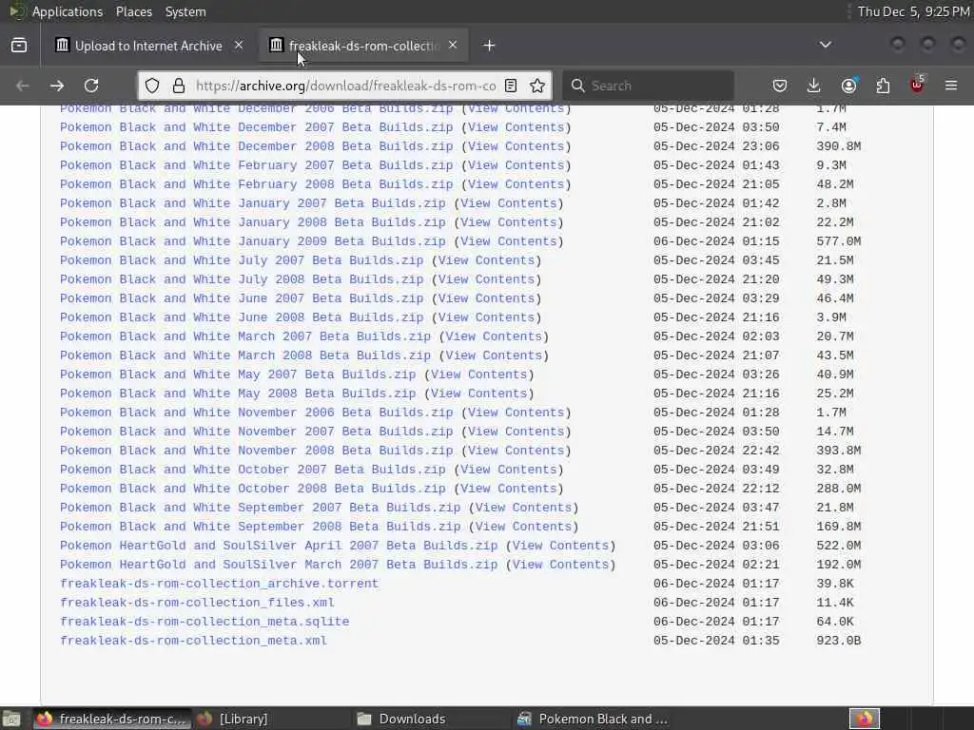Download March 2007 Black and White Beta Builds.zip
Image resolution: width=974 pixels, height=730 pixels.
[244, 336]
